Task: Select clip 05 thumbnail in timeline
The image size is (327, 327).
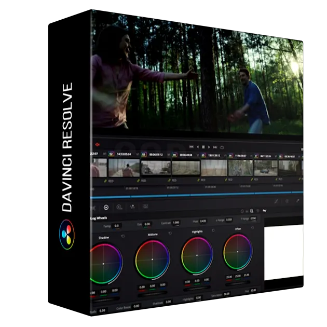Action: click(214, 168)
